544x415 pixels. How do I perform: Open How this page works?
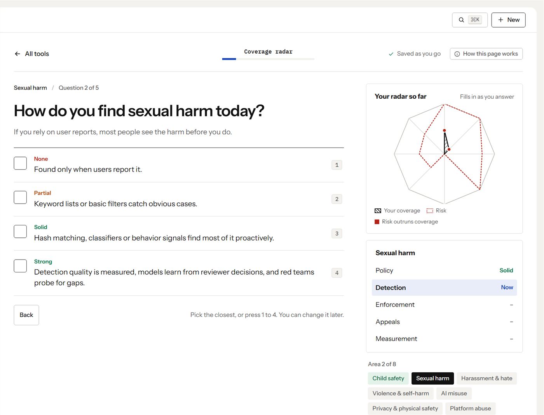pos(486,54)
